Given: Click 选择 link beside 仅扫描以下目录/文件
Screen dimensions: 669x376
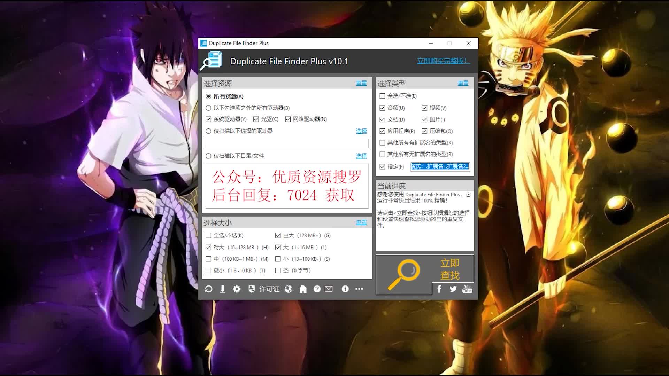Looking at the screenshot, I should point(361,156).
